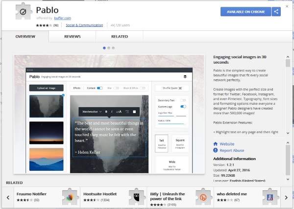Image resolution: width=294 pixels, height=209 pixels.
Task: Select the blue mountains sunset thumbnail
Action: 47,160
